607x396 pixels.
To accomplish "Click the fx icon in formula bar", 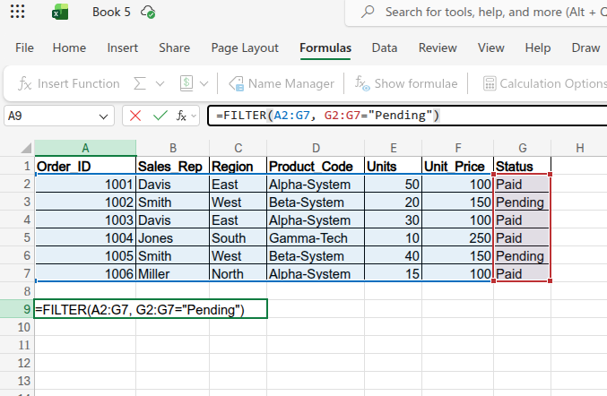I will coord(182,116).
